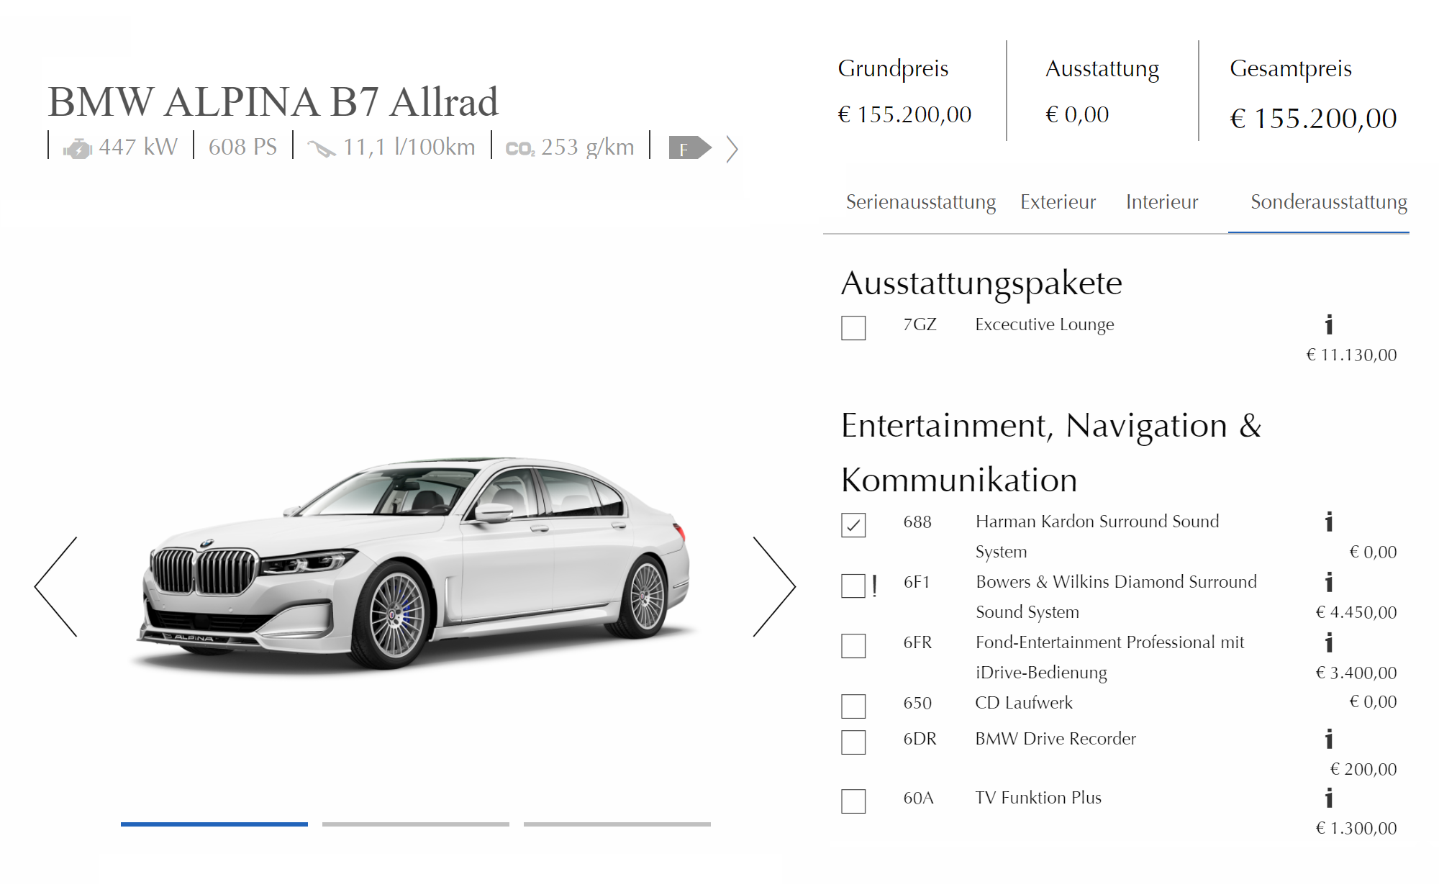Switch to the Serienausstattung tab
1439x892 pixels.
point(921,202)
